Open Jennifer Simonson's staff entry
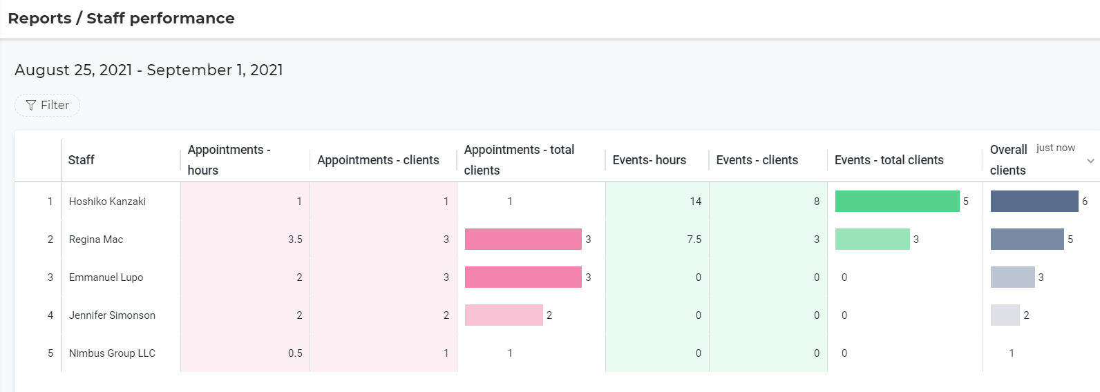 (112, 315)
